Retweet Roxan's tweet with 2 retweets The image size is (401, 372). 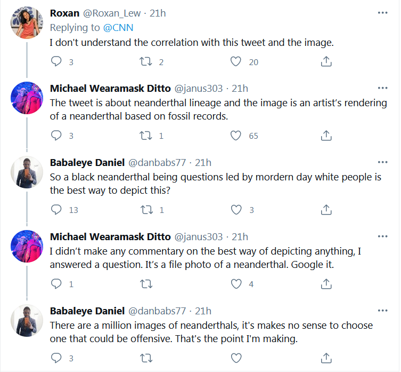[146, 61]
